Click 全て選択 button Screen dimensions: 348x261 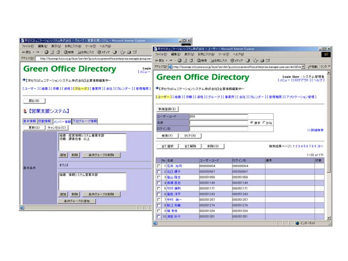point(167,146)
